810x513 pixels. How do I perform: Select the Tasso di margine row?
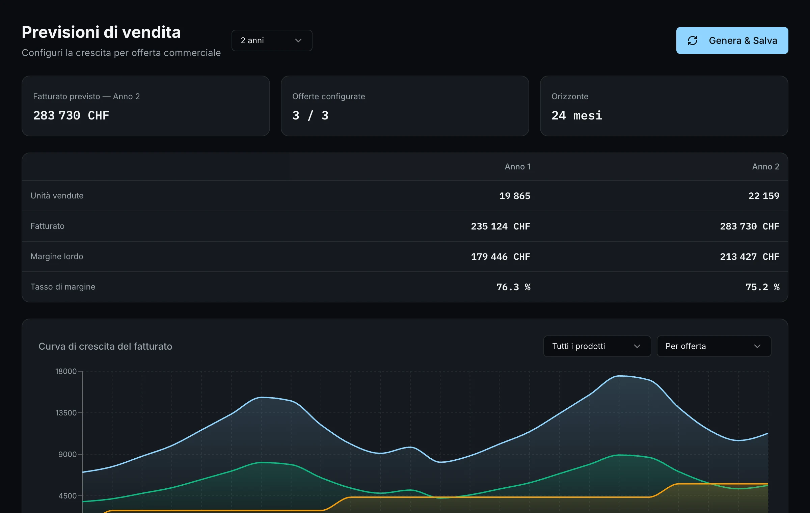pos(405,287)
